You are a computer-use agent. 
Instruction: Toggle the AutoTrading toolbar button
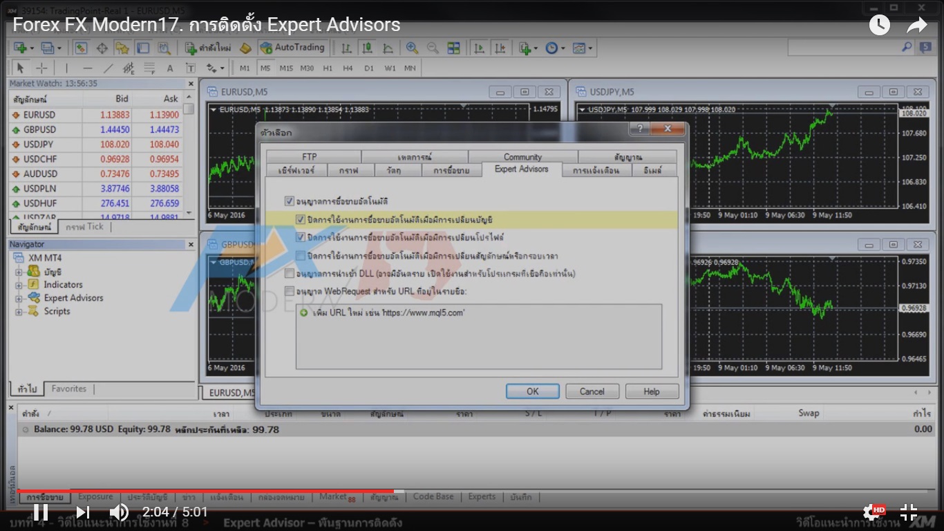(292, 48)
